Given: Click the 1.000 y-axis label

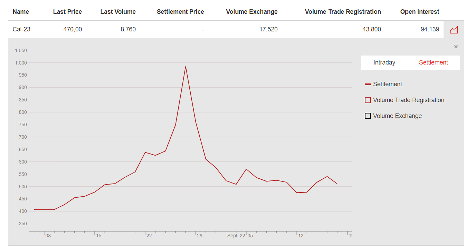Looking at the screenshot, I should (x=21, y=63).
